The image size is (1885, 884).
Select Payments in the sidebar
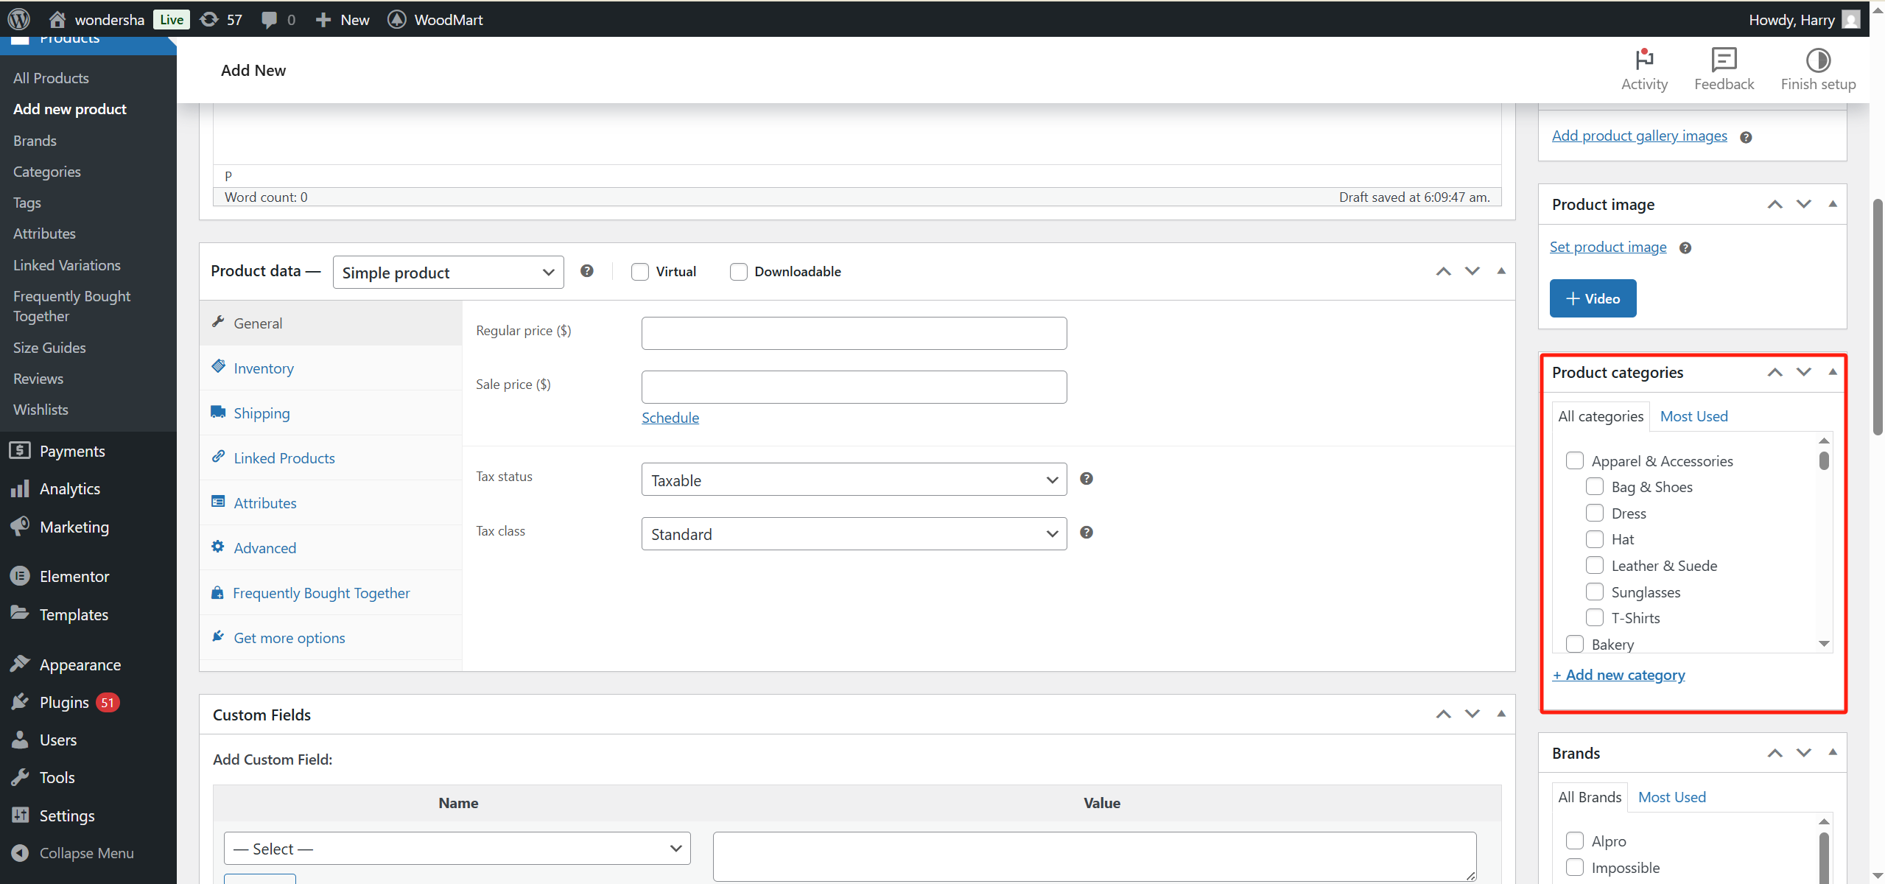tap(73, 451)
